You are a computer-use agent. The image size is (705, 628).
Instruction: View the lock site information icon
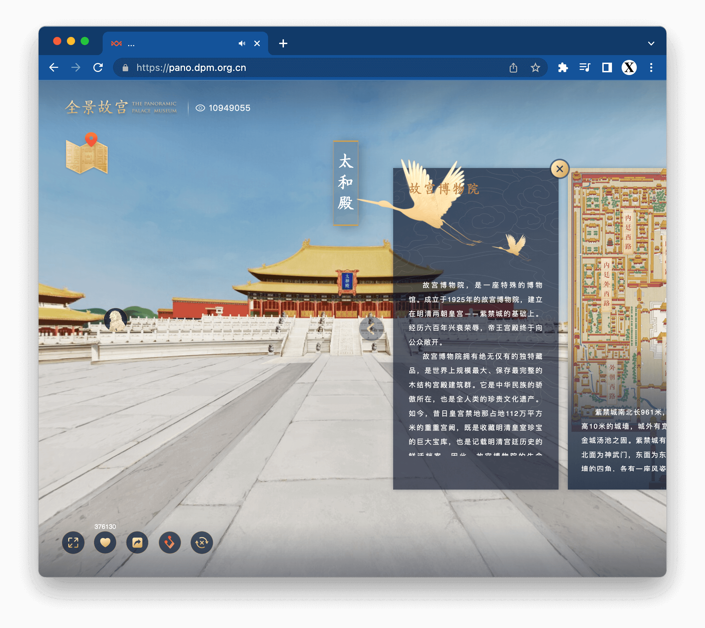[x=125, y=67]
